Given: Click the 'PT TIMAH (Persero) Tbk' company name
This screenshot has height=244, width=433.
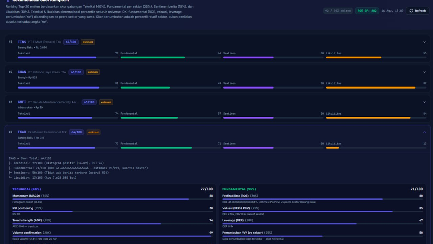Looking at the screenshot, I should [45, 42].
